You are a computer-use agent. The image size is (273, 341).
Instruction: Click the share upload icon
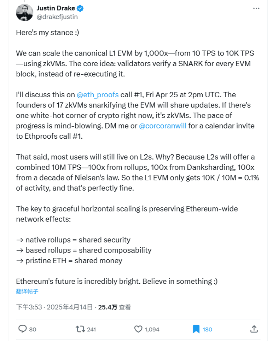(x=254, y=329)
